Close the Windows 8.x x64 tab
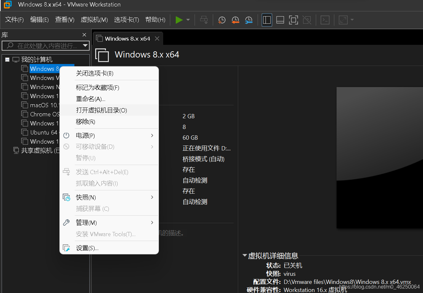This screenshot has width=423, height=293. 157,39
